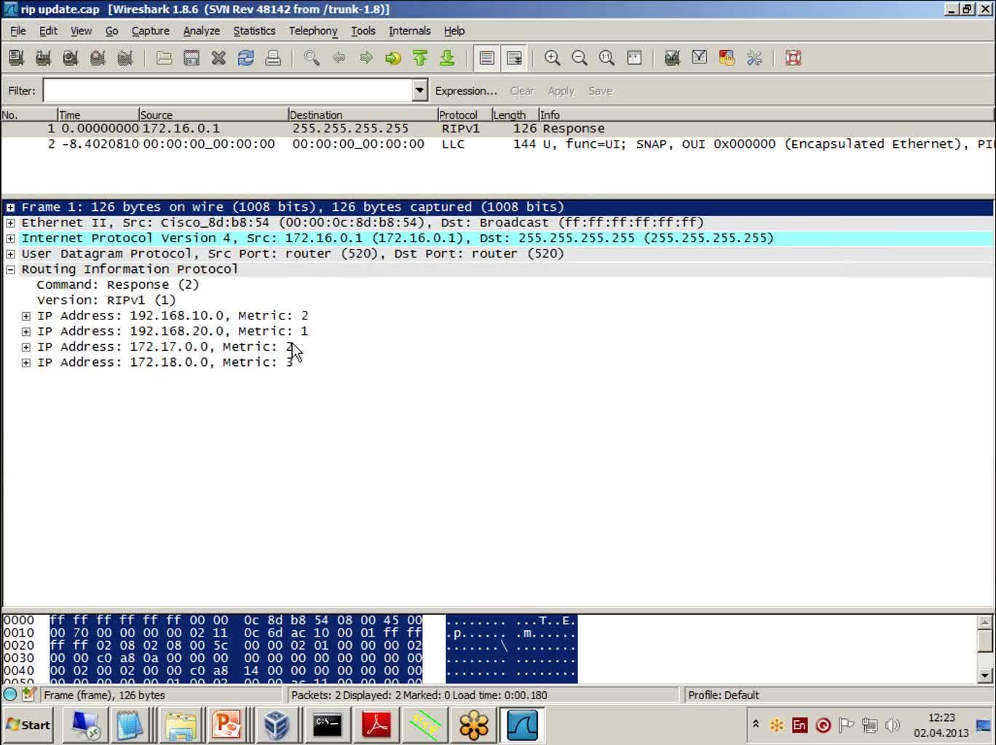Restart the running live capture
The image size is (996, 745).
click(x=125, y=58)
